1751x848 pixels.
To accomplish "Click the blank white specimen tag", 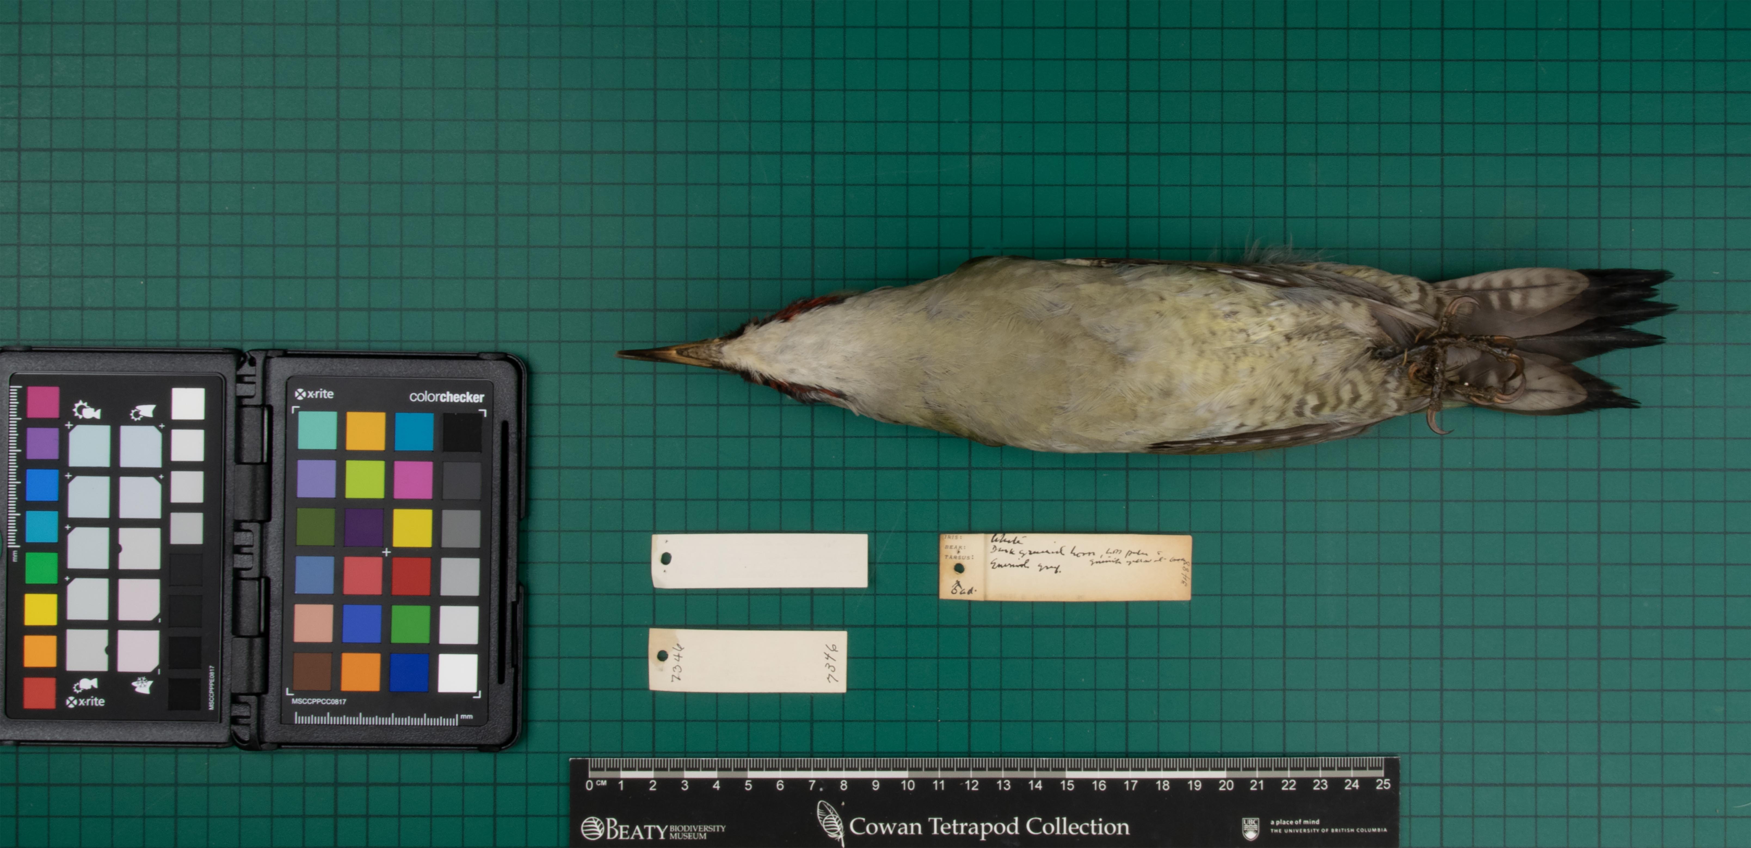I will click(x=760, y=560).
